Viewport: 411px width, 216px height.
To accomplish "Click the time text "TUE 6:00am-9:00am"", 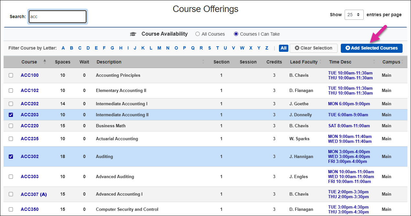I will 348,115.
